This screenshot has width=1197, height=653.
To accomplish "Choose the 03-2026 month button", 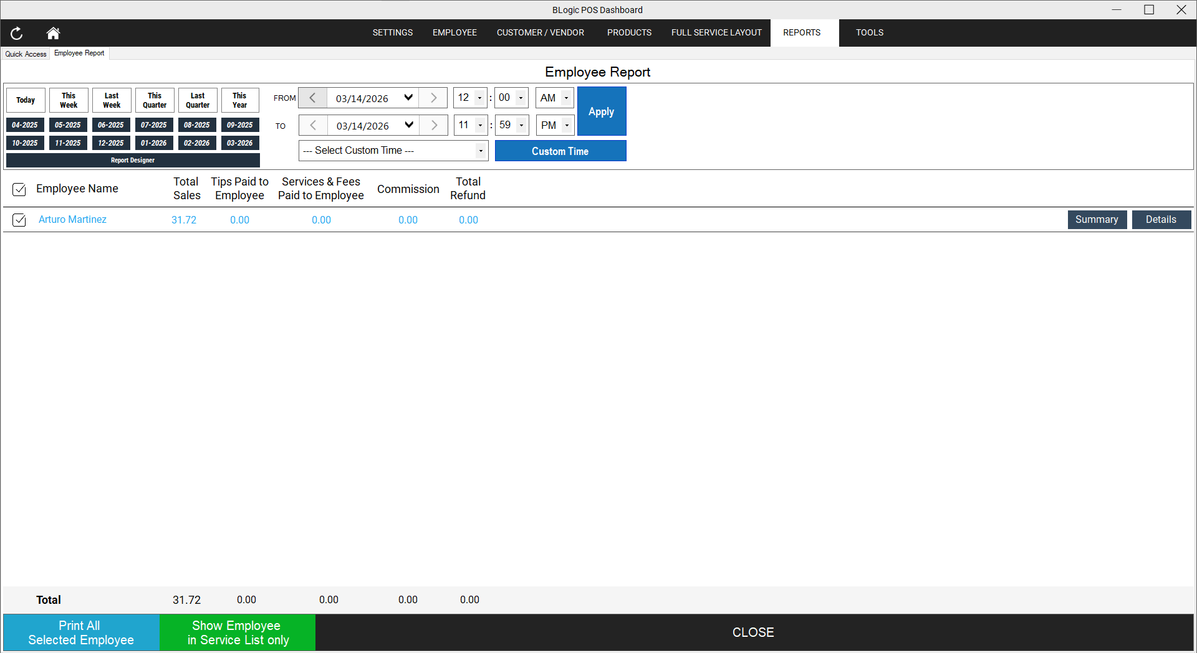I will click(x=240, y=143).
